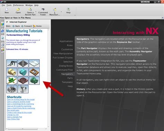Open the top resource bar tab icon
Viewport: 164px width, 131px height.
2,24
